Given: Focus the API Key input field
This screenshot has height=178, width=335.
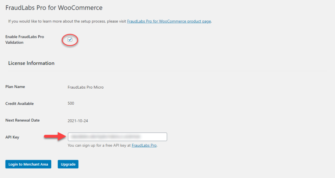Looking at the screenshot, I should (x=117, y=137).
